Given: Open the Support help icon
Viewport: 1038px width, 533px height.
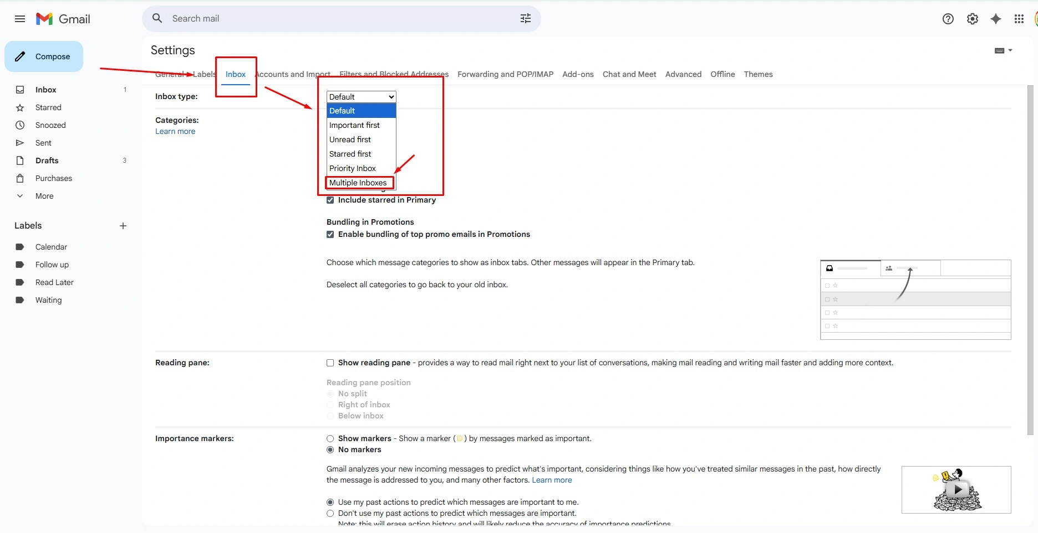Looking at the screenshot, I should click(x=948, y=19).
